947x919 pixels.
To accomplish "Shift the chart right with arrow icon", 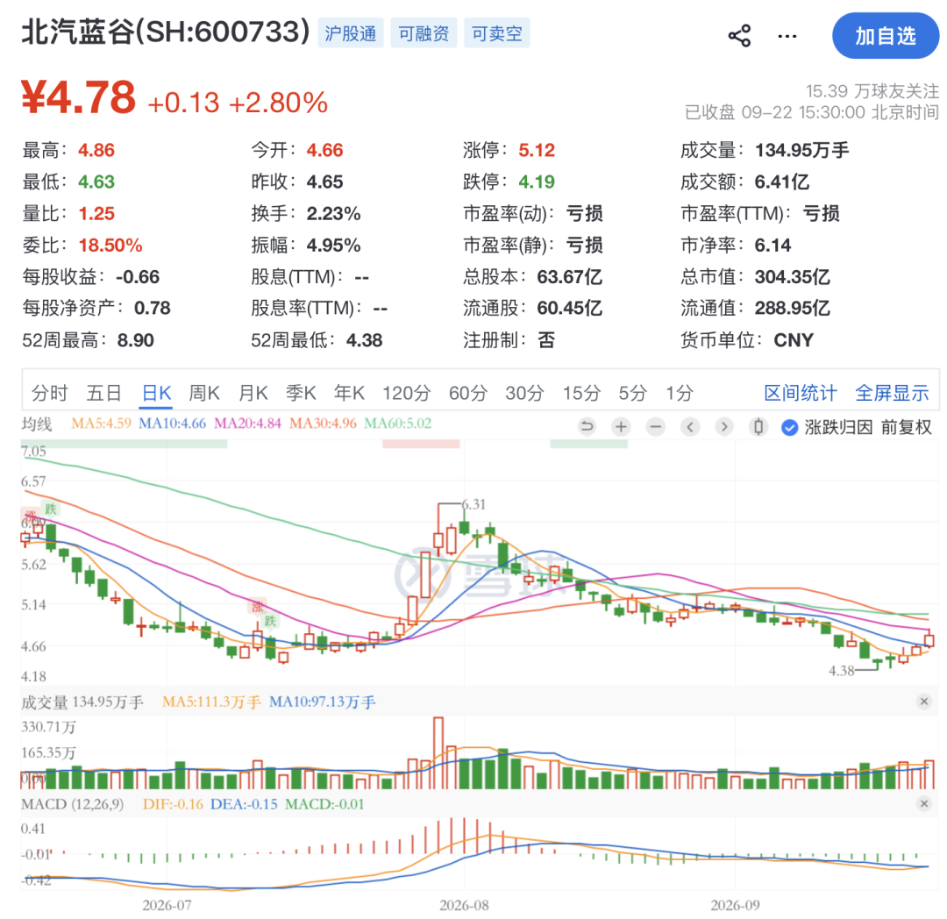I will click(724, 427).
